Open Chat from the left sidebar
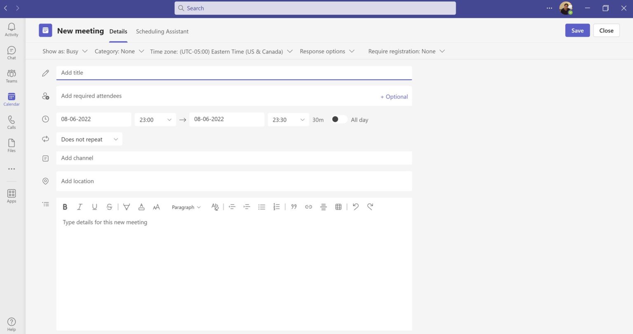633x334 pixels. pos(12,52)
